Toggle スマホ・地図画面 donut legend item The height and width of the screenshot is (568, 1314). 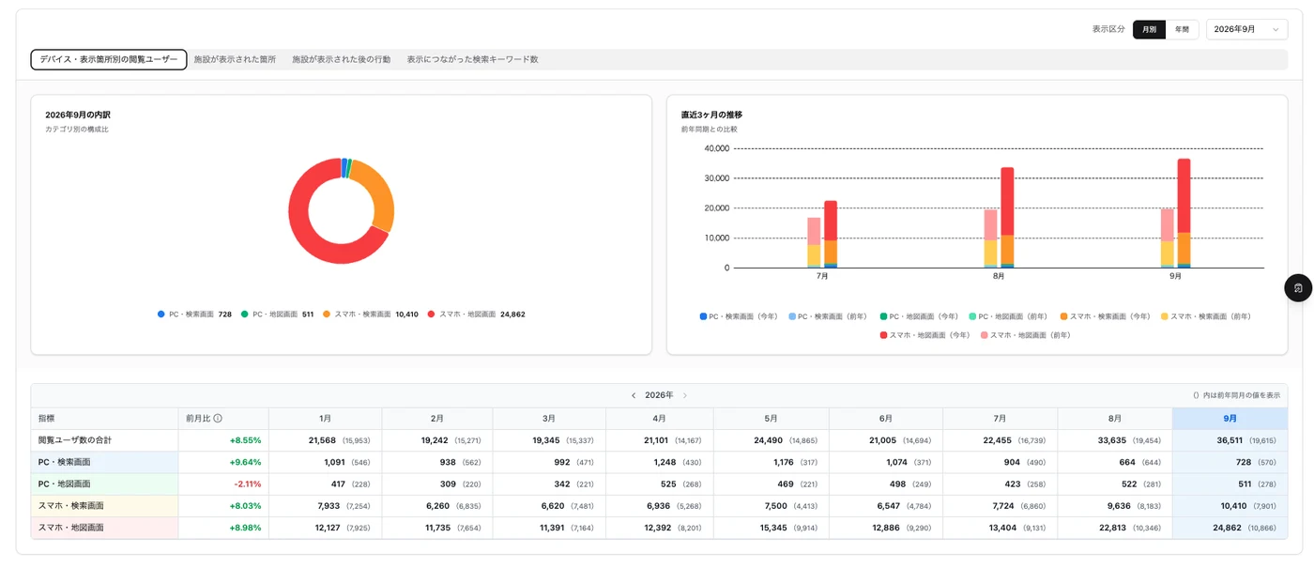(x=476, y=315)
